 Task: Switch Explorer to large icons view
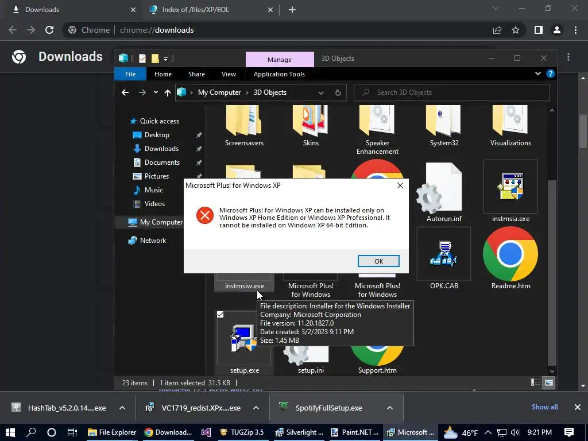[x=548, y=382]
